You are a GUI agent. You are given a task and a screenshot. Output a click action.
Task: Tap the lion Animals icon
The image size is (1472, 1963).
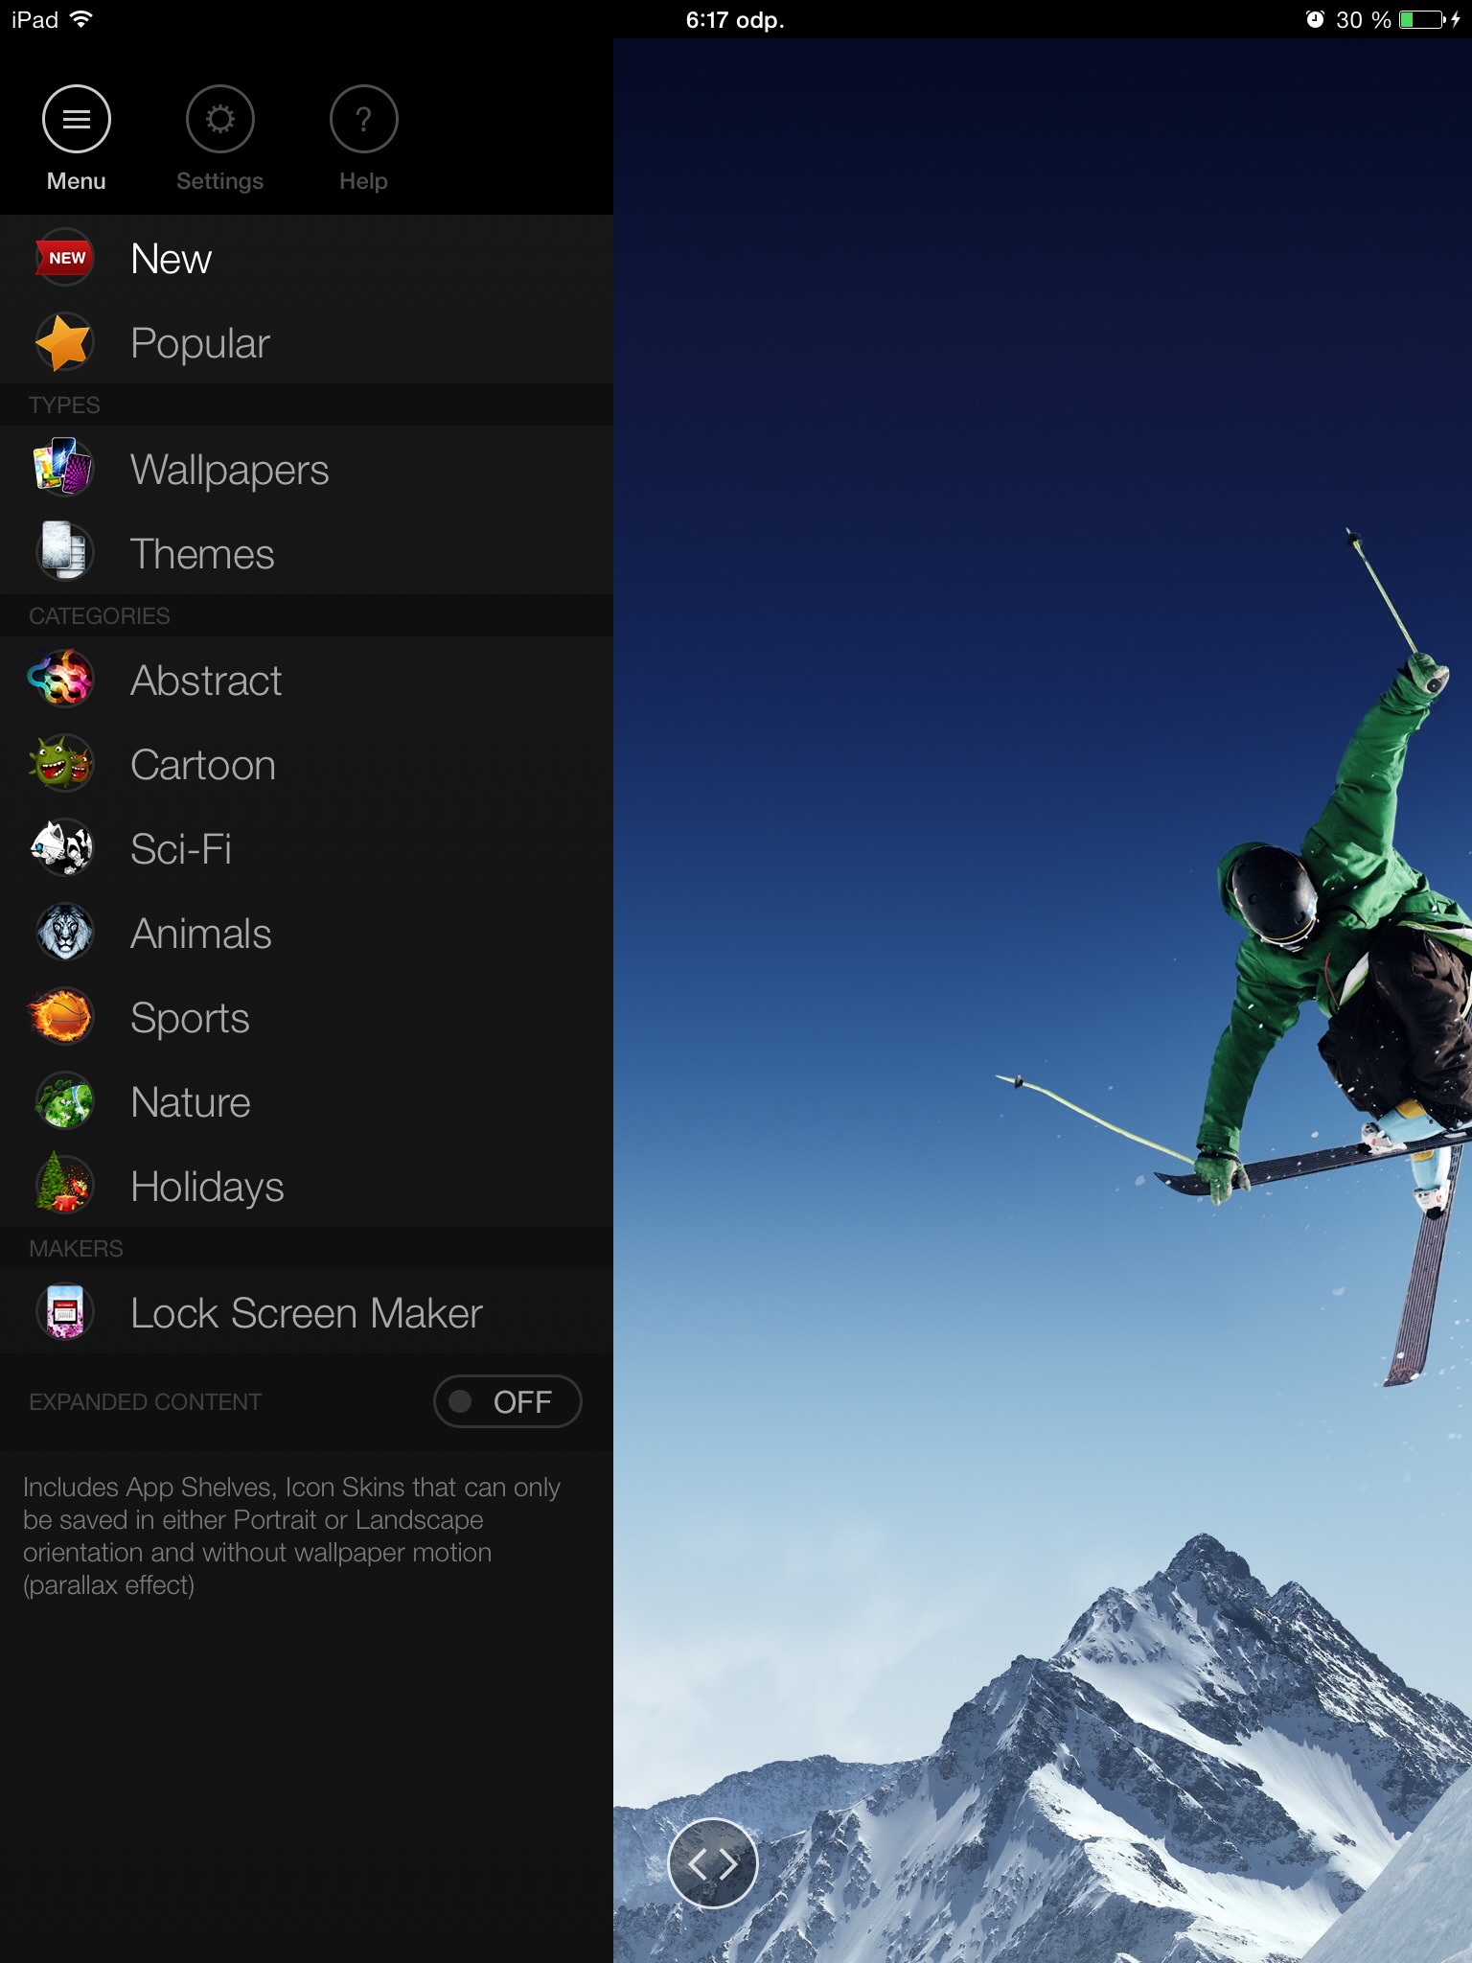pyautogui.click(x=64, y=933)
